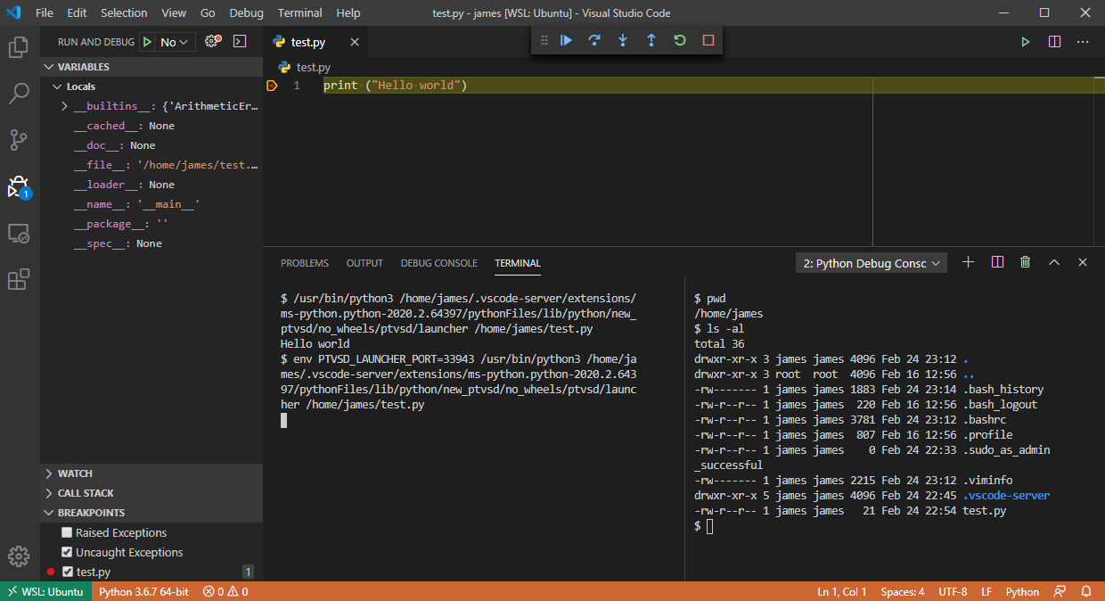Screen dimensions: 1105x601
Task: Collapse the BREAKPOINTS section
Action: (151, 513)
